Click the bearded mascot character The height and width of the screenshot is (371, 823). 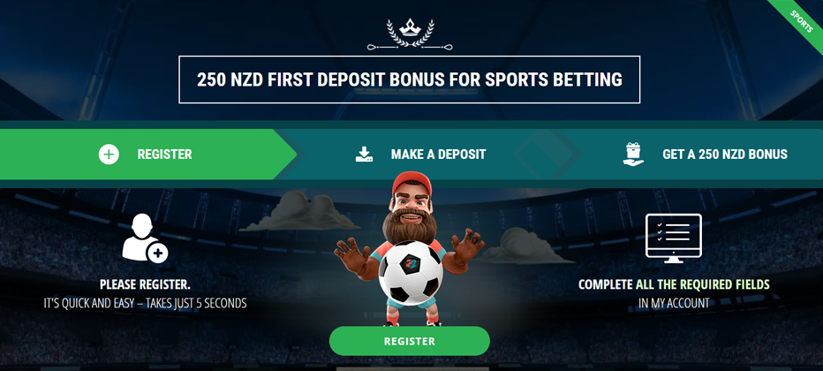click(410, 248)
